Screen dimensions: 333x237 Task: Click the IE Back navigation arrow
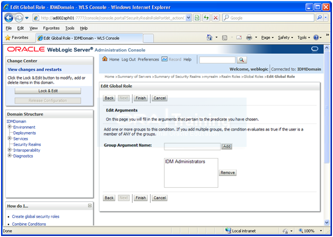pyautogui.click(x=9, y=18)
